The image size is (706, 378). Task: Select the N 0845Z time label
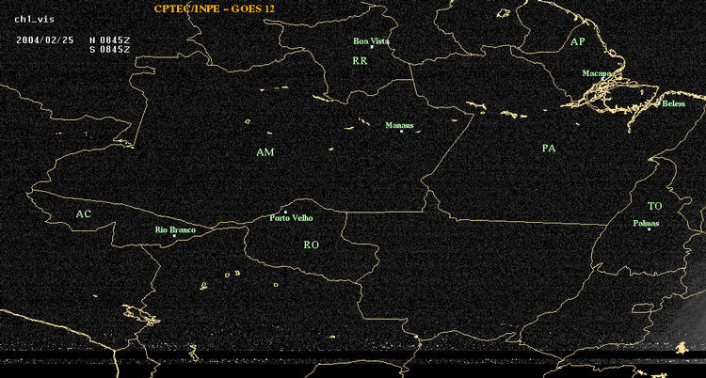tap(110, 39)
